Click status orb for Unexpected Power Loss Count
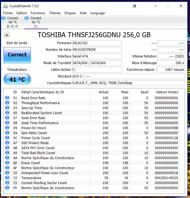The height and width of the screenshot is (198, 190). tap(7, 173)
